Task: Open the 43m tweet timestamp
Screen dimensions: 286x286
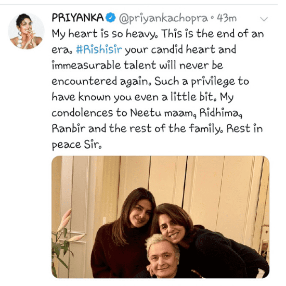Action: pyautogui.click(x=227, y=18)
